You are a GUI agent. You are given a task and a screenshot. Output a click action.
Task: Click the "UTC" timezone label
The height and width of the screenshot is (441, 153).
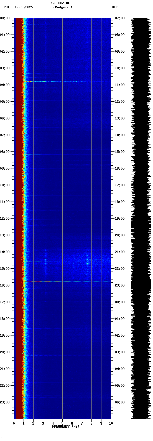115,7
